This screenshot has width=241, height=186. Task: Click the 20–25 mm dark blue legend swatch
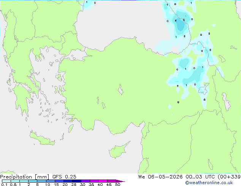point(68,181)
